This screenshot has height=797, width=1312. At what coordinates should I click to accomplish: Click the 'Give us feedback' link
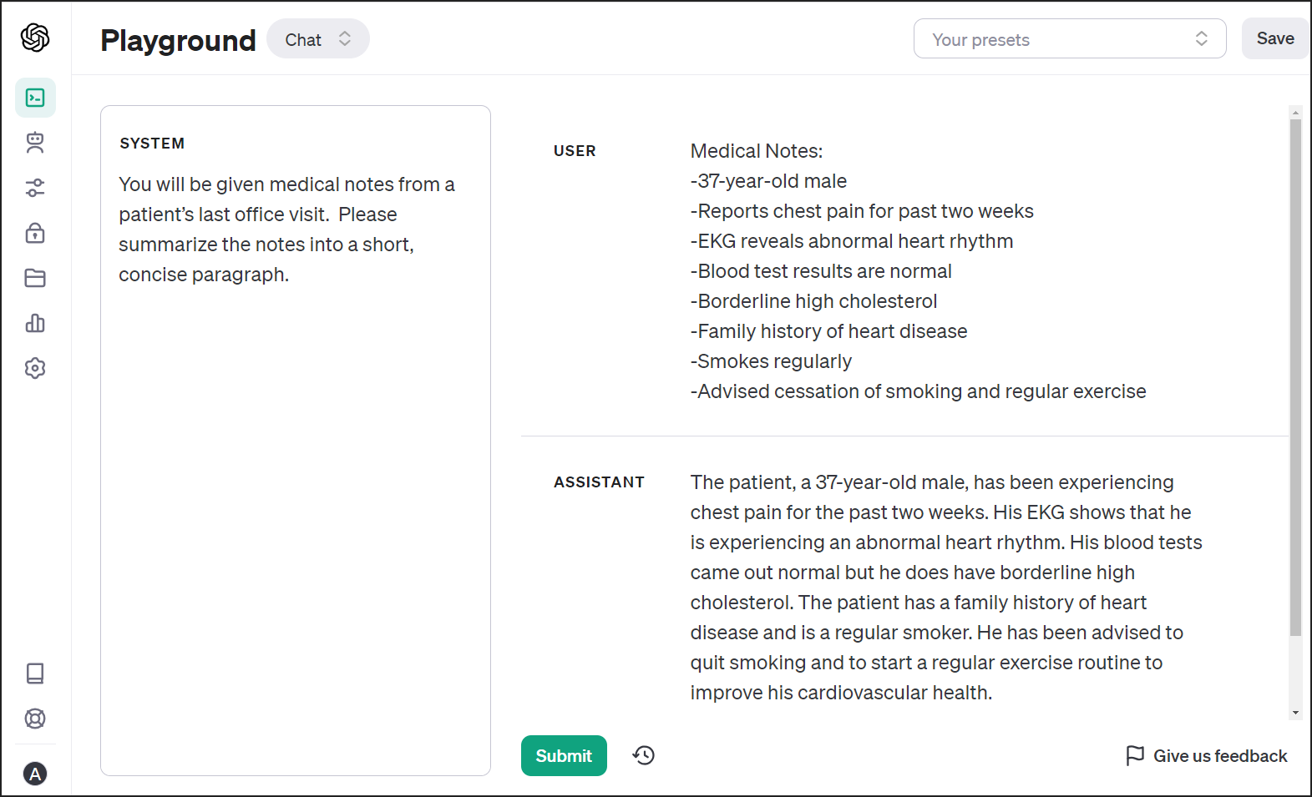pyautogui.click(x=1207, y=756)
